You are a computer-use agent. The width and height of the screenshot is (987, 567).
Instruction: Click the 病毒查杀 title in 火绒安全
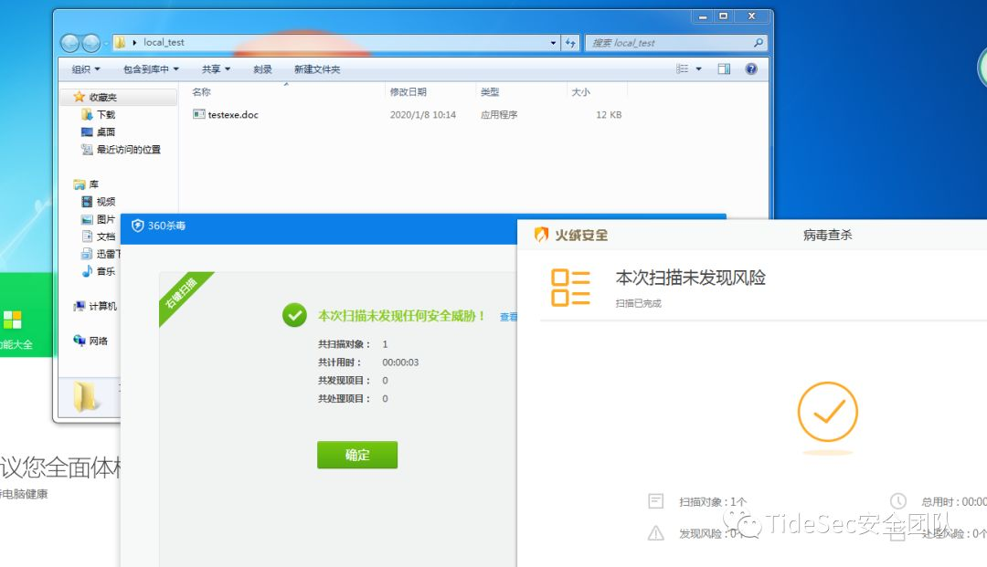point(827,235)
